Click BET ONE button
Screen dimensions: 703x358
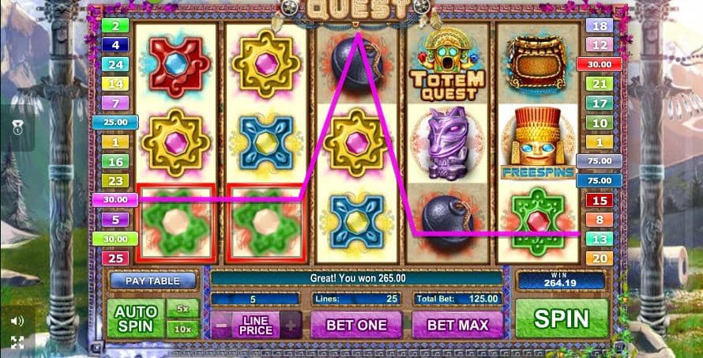point(356,325)
